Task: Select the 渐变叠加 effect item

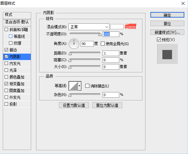Action: (x=17, y=84)
